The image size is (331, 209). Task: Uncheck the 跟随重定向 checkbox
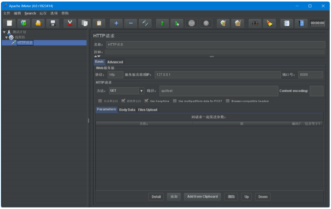[x=123, y=101]
